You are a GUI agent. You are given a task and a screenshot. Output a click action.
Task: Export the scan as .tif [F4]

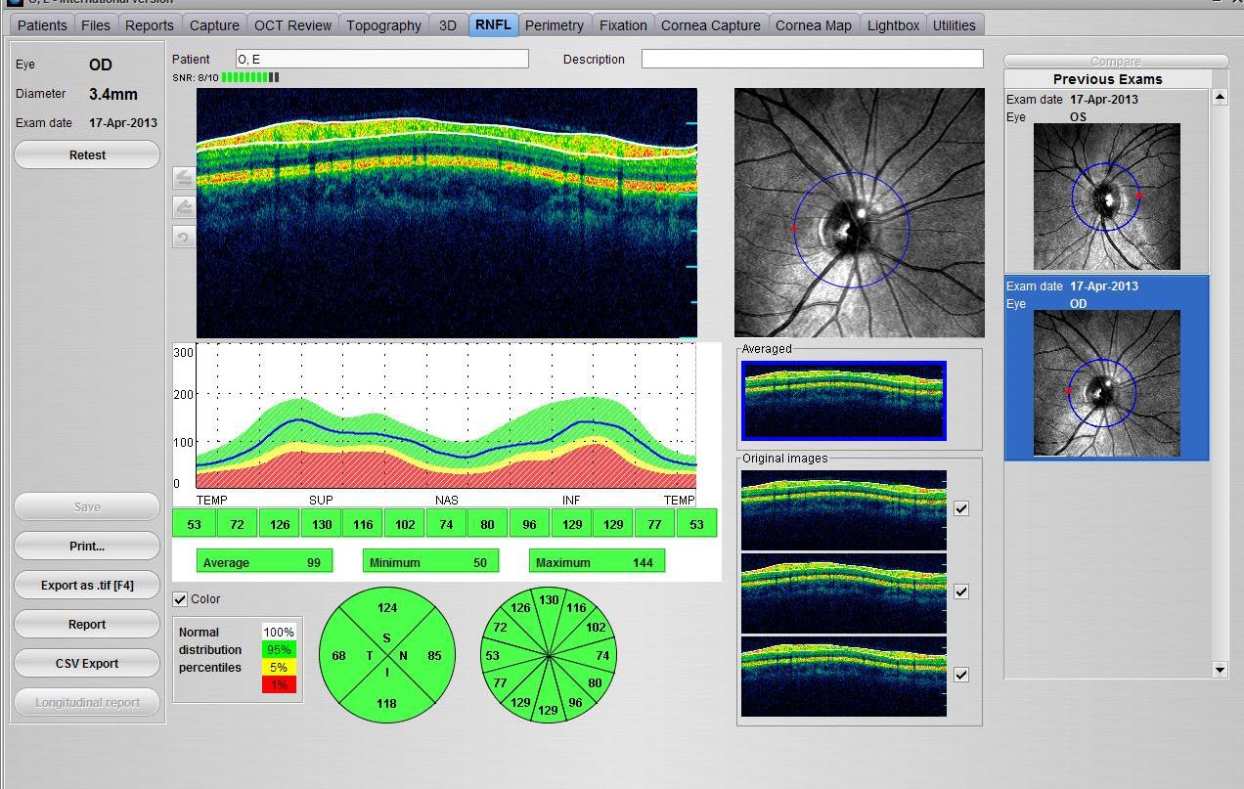87,585
